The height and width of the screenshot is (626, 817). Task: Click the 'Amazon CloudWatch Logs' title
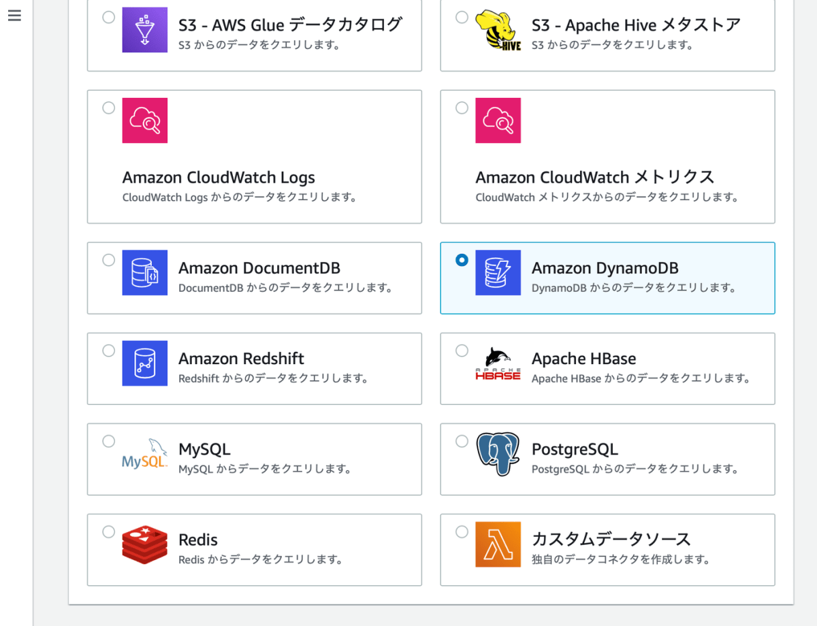[219, 178]
